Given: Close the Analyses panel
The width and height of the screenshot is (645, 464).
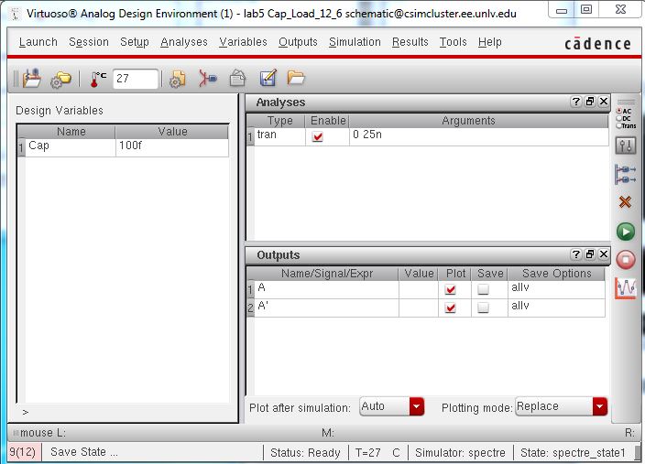Looking at the screenshot, I should [604, 101].
